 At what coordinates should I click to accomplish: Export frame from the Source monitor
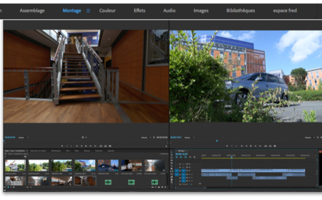pos(110,146)
